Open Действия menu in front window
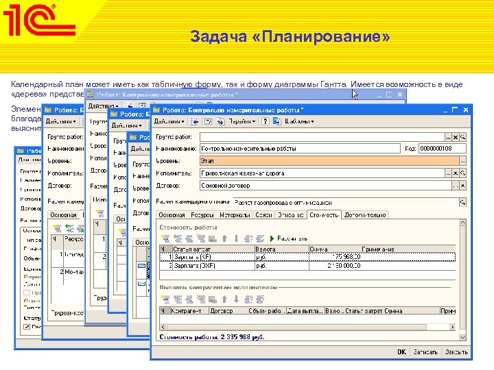The image size is (494, 370). [169, 121]
